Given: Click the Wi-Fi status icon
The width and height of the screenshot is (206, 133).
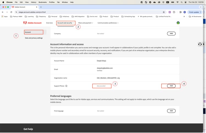Looking at the screenshot, I should tap(177, 2).
